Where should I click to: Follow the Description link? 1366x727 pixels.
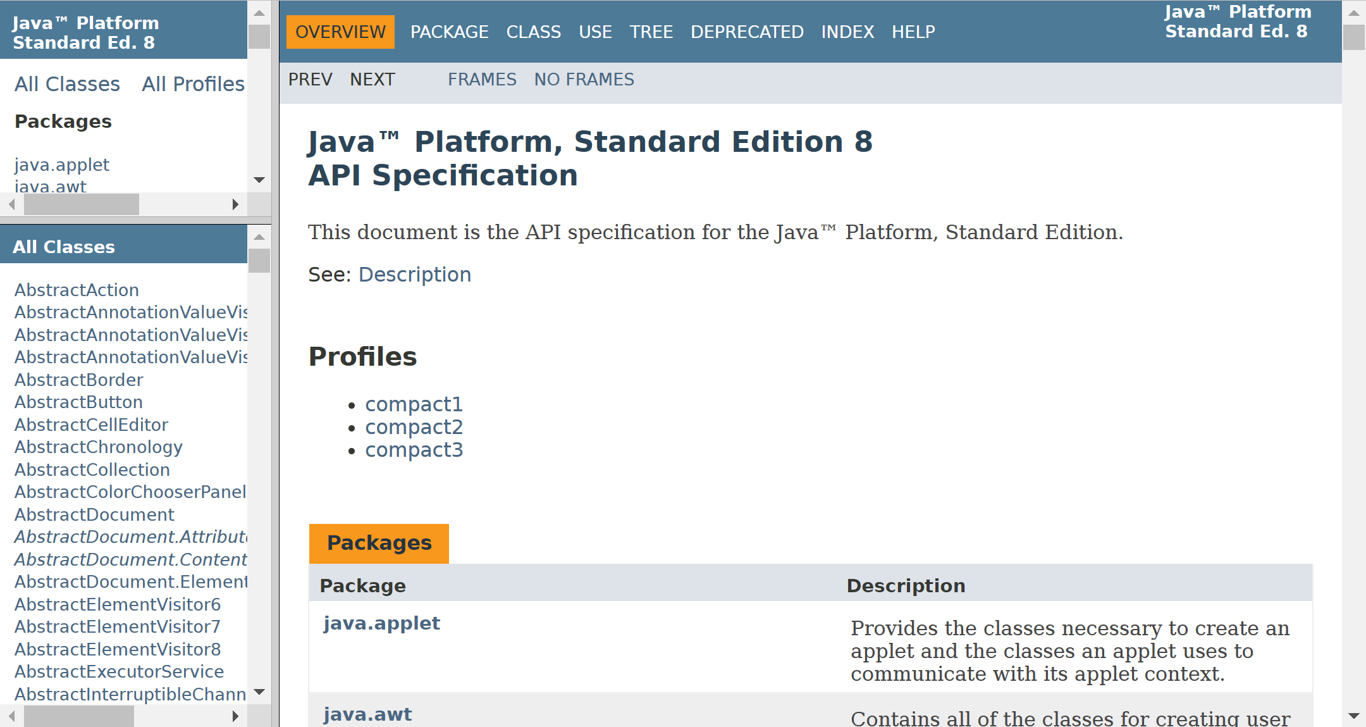(414, 275)
